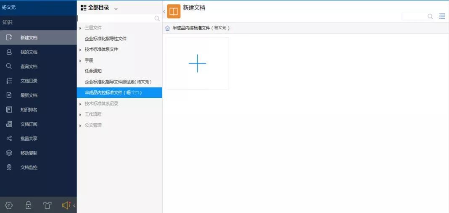This screenshot has width=449, height=213.
Task: Expand the 手册 tree node
Action: 80,60
